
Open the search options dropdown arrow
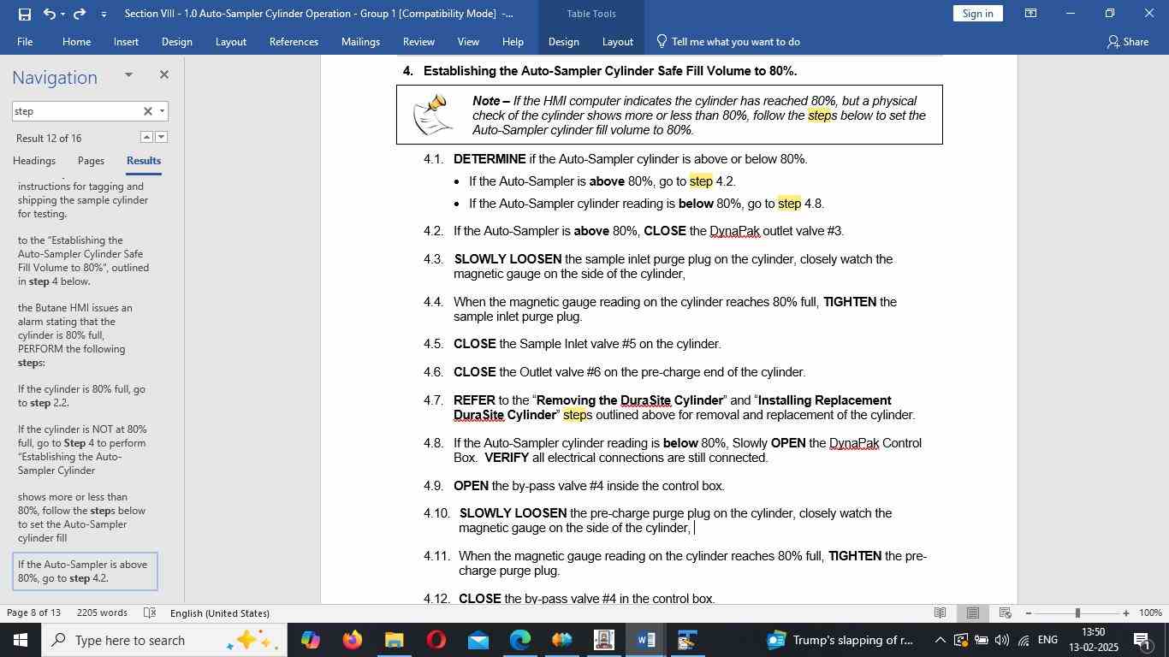(x=162, y=111)
